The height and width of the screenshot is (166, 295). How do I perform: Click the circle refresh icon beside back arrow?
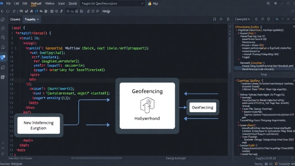(x=8, y=11)
